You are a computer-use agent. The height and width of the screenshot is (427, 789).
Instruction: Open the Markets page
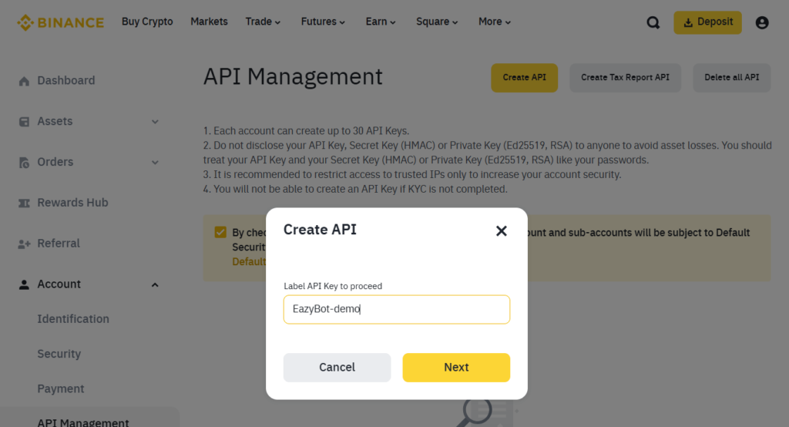pyautogui.click(x=209, y=22)
